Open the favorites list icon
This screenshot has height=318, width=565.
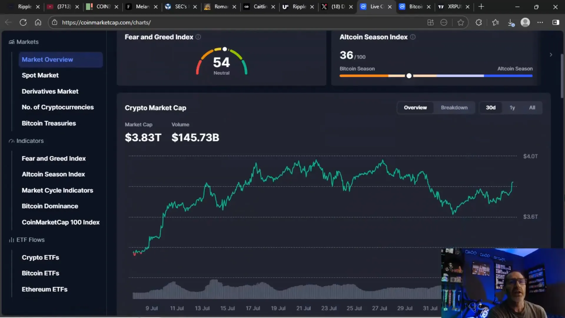coord(496,22)
